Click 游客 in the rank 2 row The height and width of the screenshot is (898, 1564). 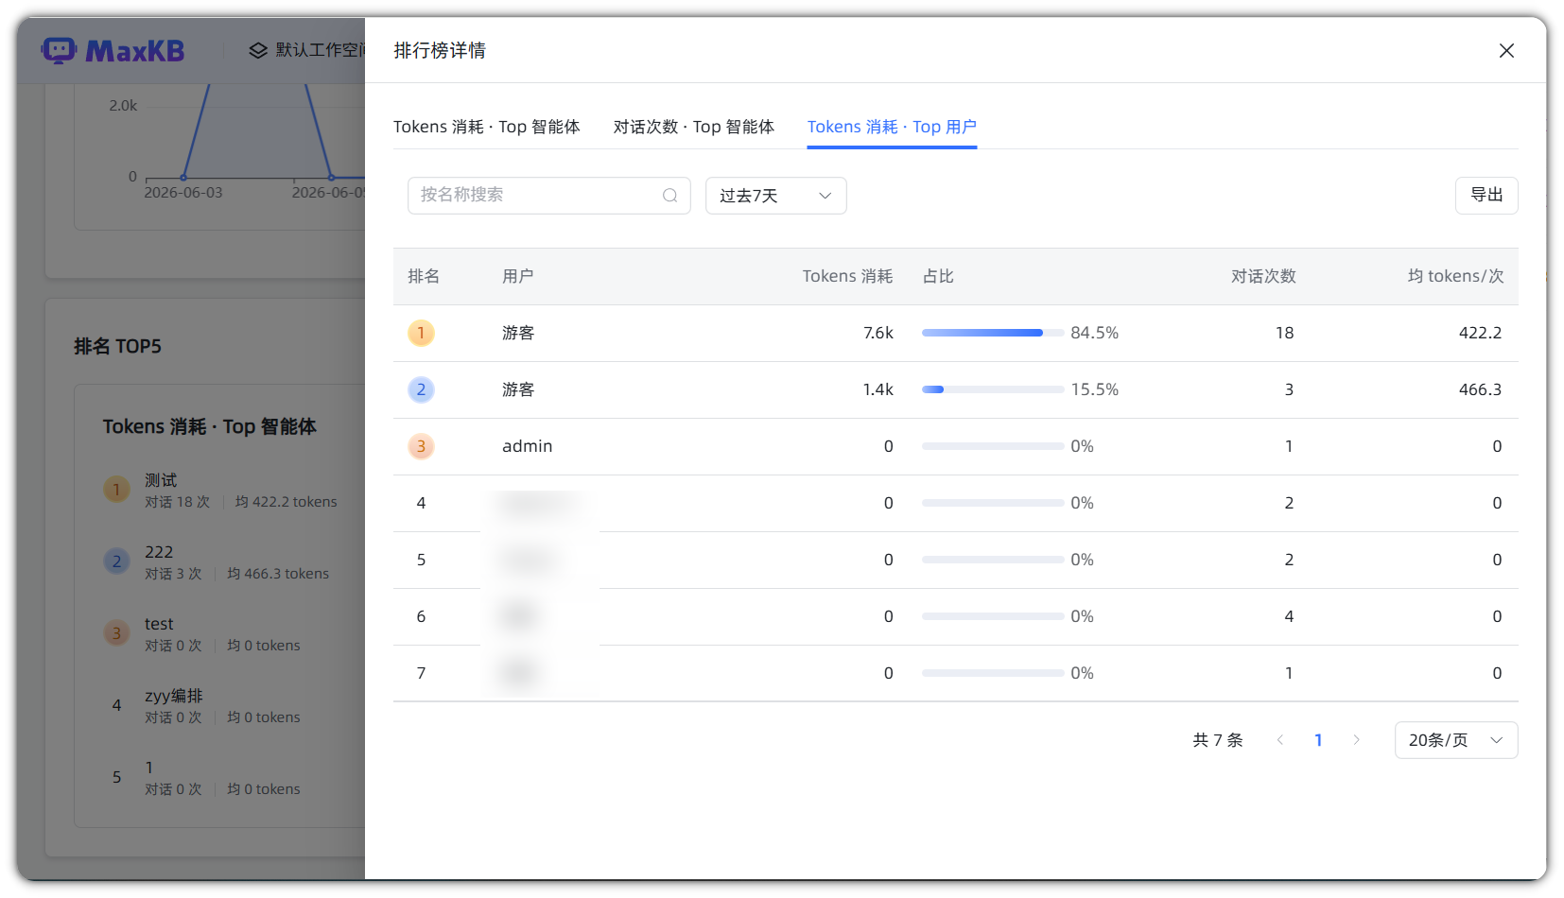click(x=518, y=389)
